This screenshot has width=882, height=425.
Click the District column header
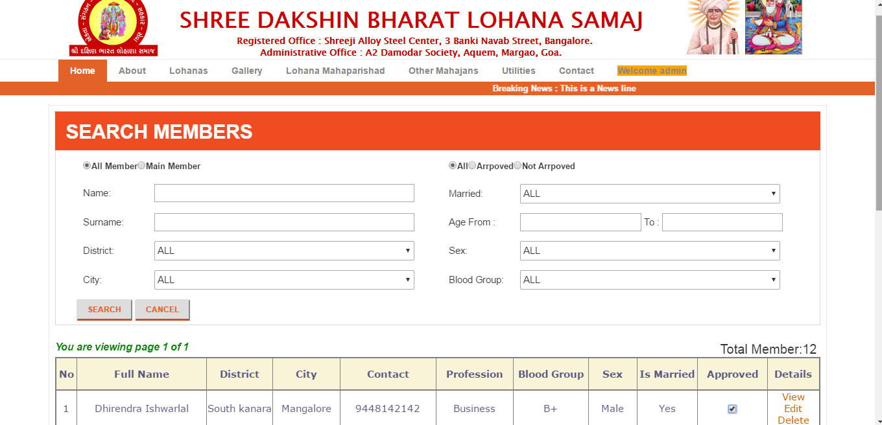pyautogui.click(x=239, y=374)
